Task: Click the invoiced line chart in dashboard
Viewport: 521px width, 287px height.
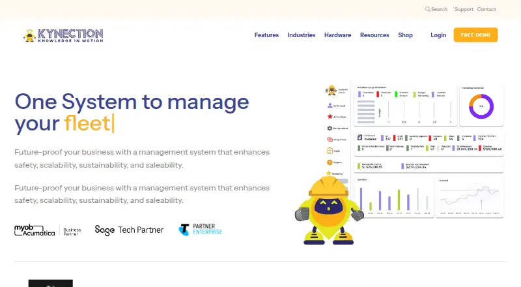Action: coord(470,198)
